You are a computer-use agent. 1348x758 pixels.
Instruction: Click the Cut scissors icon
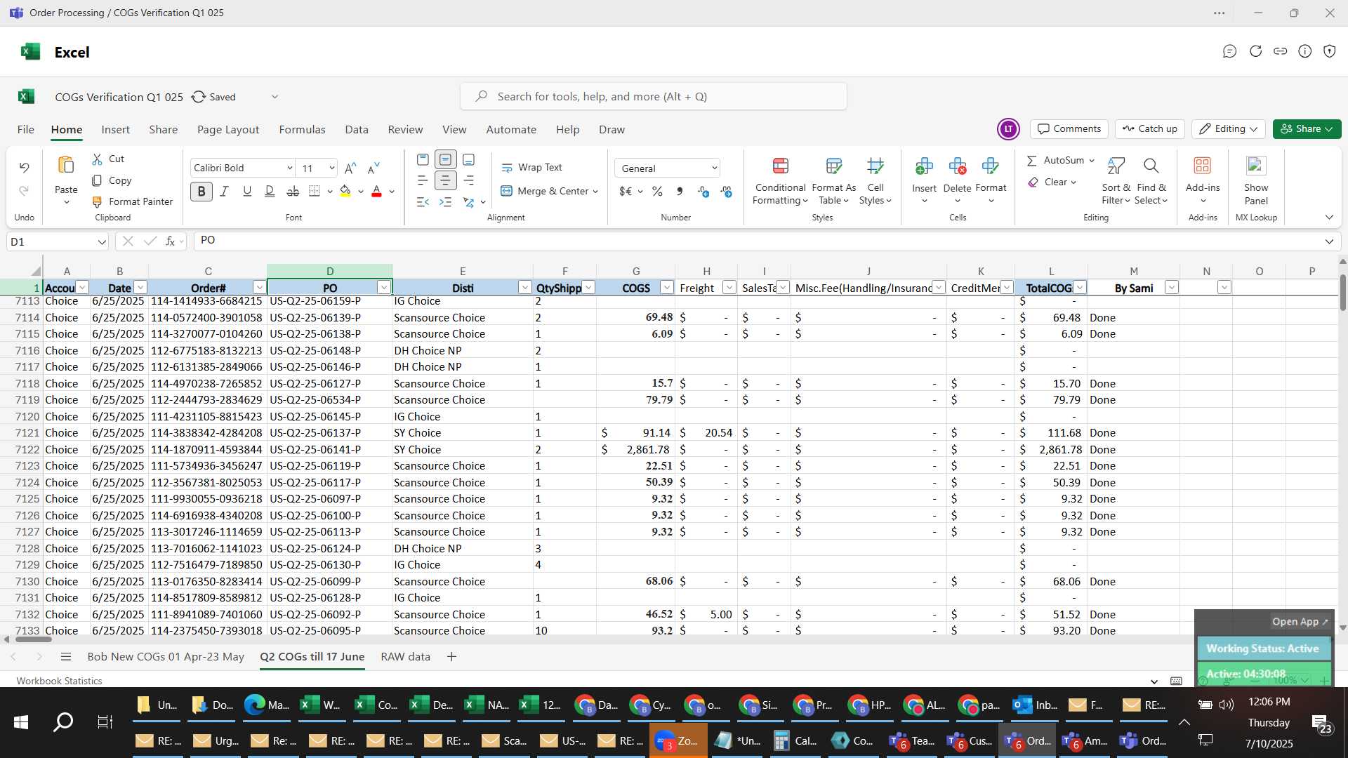click(x=97, y=159)
